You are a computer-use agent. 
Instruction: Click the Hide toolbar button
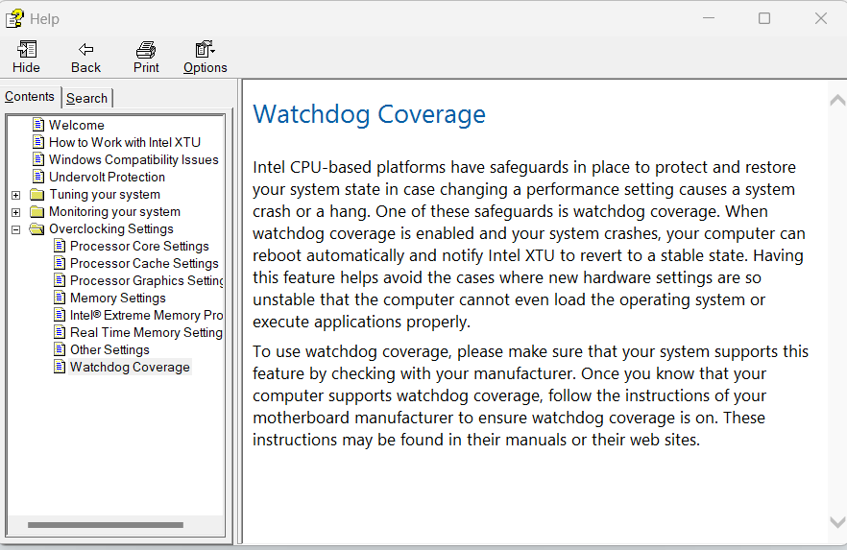point(27,57)
